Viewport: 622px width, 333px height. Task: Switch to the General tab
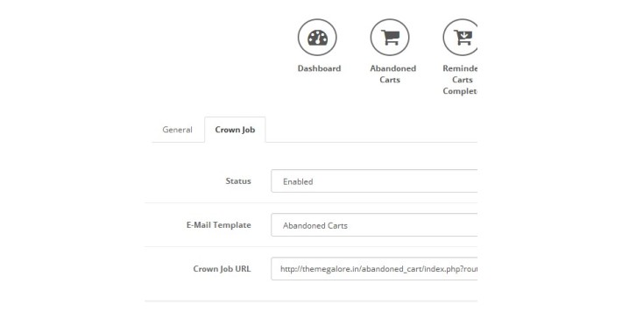(177, 130)
